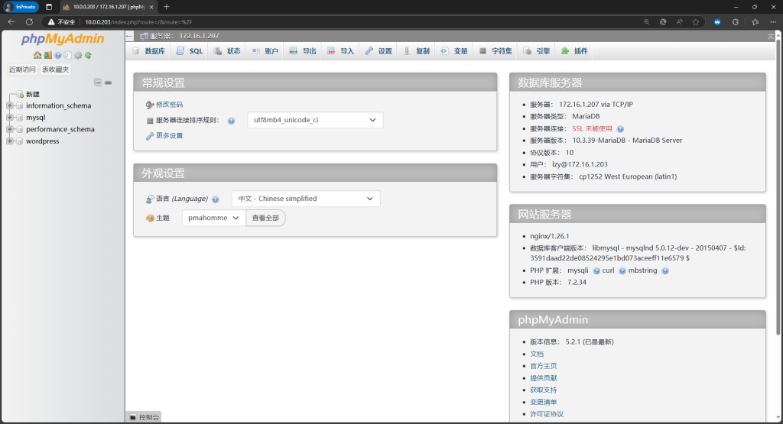783x424 pixels.
Task: Open the utf8mb4_unicode_ci collation dropdown
Action: pyautogui.click(x=315, y=120)
